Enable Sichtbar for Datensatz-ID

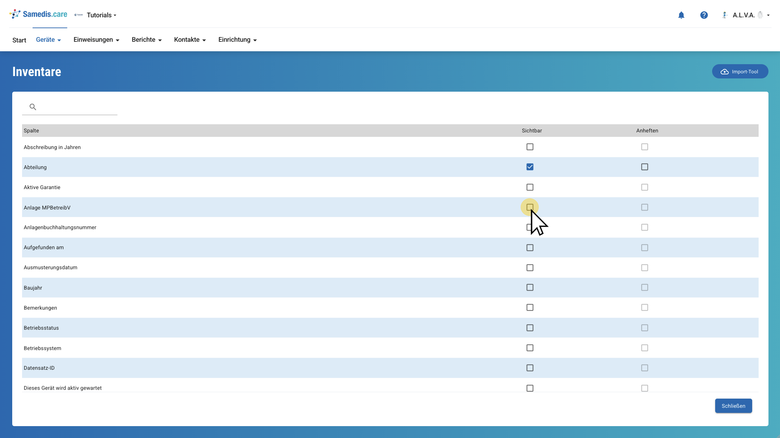click(x=530, y=368)
